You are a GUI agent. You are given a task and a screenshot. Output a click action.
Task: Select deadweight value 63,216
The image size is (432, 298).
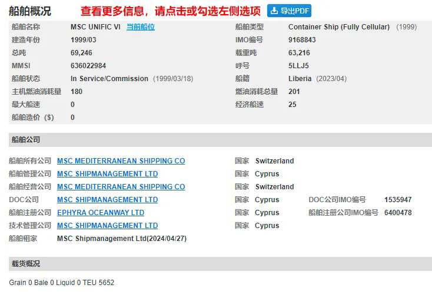pos(299,53)
